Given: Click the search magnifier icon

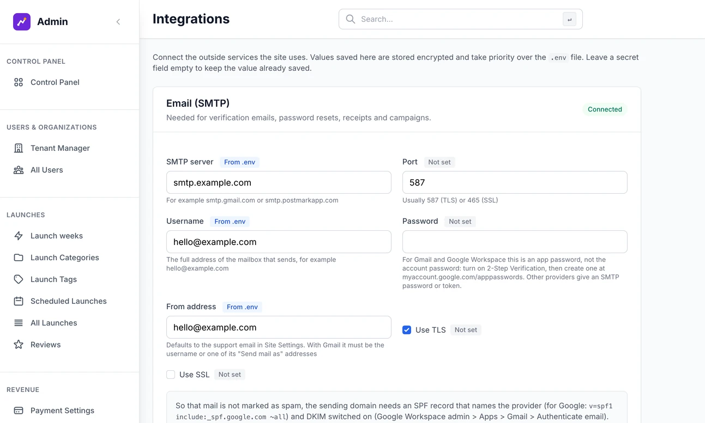Looking at the screenshot, I should pyautogui.click(x=351, y=19).
